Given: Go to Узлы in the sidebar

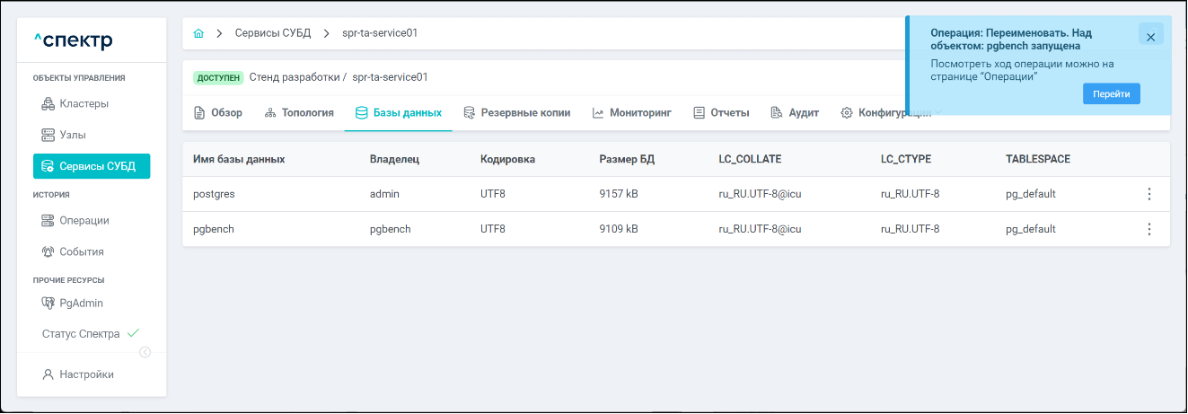Looking at the screenshot, I should tap(78, 135).
